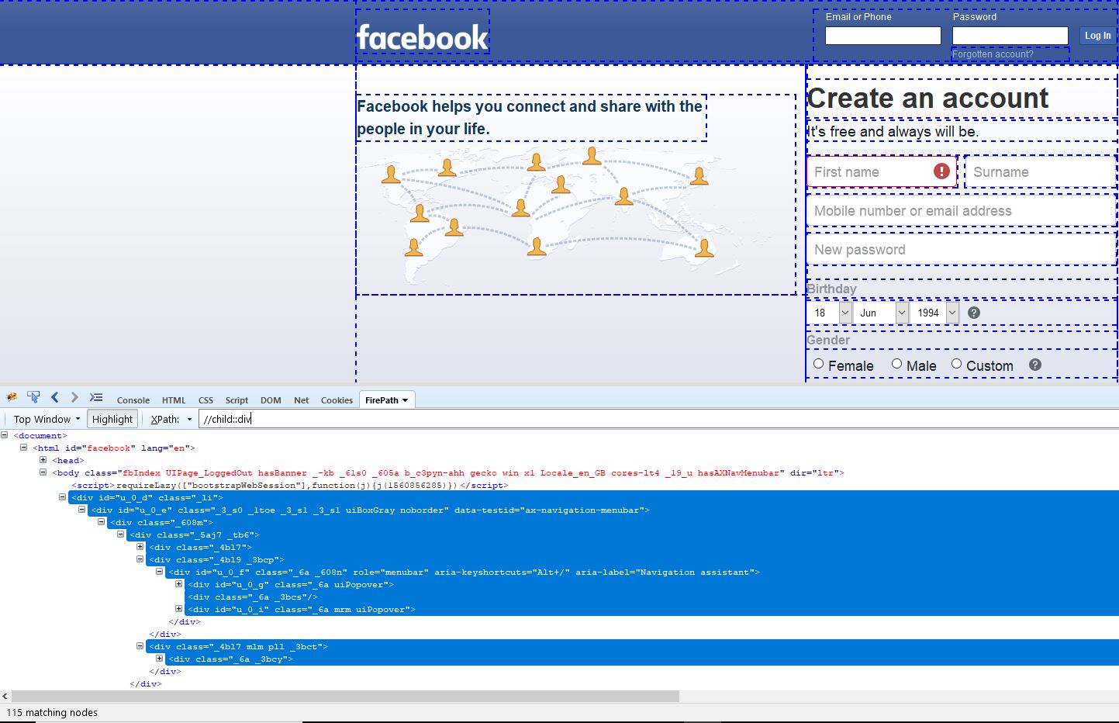Focus the Mobile number or email address field
The image size is (1119, 723).
pyautogui.click(x=962, y=211)
